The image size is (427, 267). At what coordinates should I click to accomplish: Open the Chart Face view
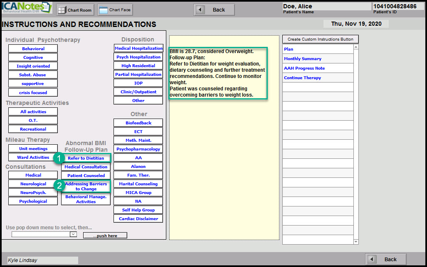point(114,10)
